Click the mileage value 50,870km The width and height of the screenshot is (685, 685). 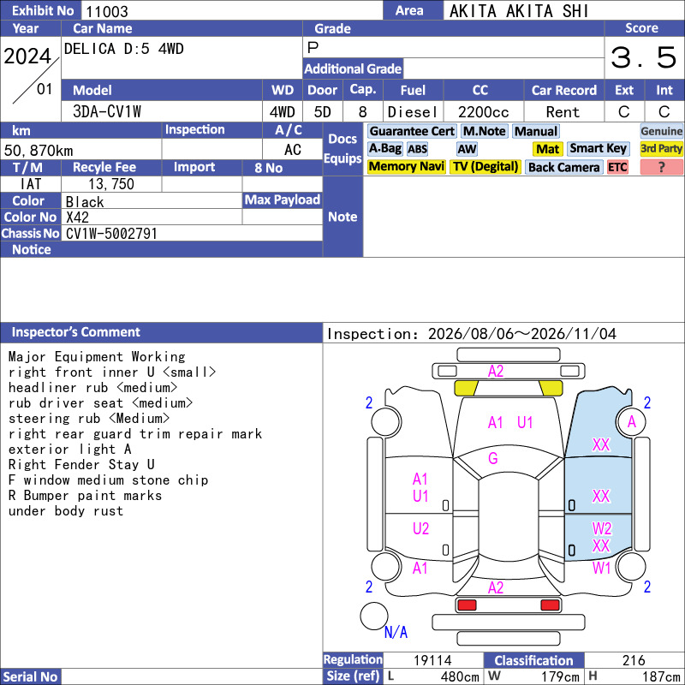tap(39, 151)
